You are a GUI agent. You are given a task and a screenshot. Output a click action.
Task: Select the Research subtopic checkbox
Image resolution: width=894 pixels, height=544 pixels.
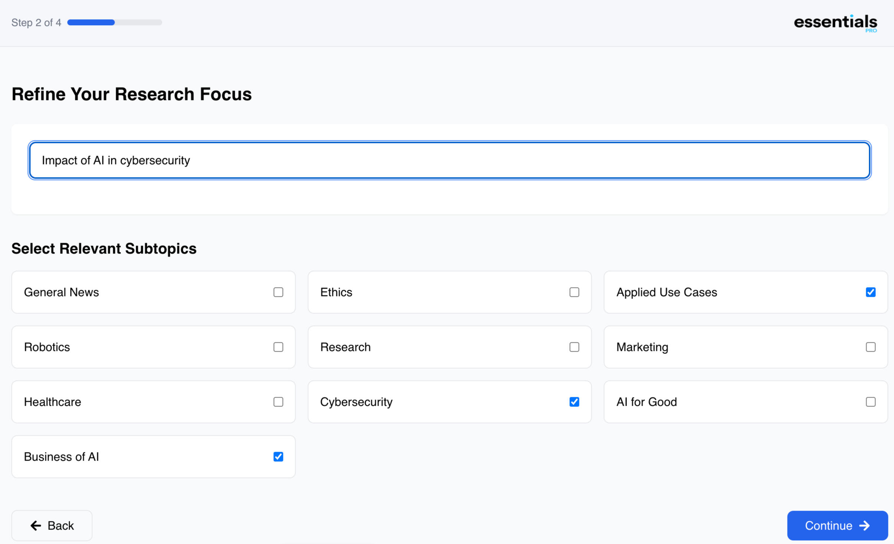coord(574,347)
